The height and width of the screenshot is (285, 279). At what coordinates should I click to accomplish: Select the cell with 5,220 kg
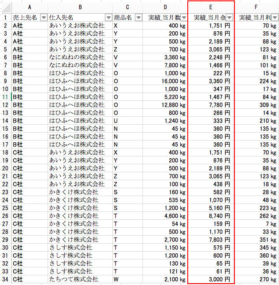coord(165,97)
